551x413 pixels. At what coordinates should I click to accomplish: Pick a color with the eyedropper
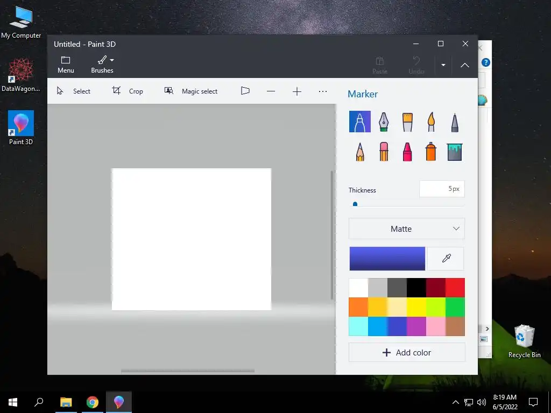tap(446, 259)
